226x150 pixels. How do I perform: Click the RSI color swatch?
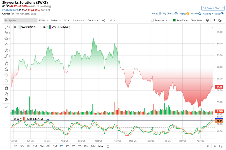[24, 119]
